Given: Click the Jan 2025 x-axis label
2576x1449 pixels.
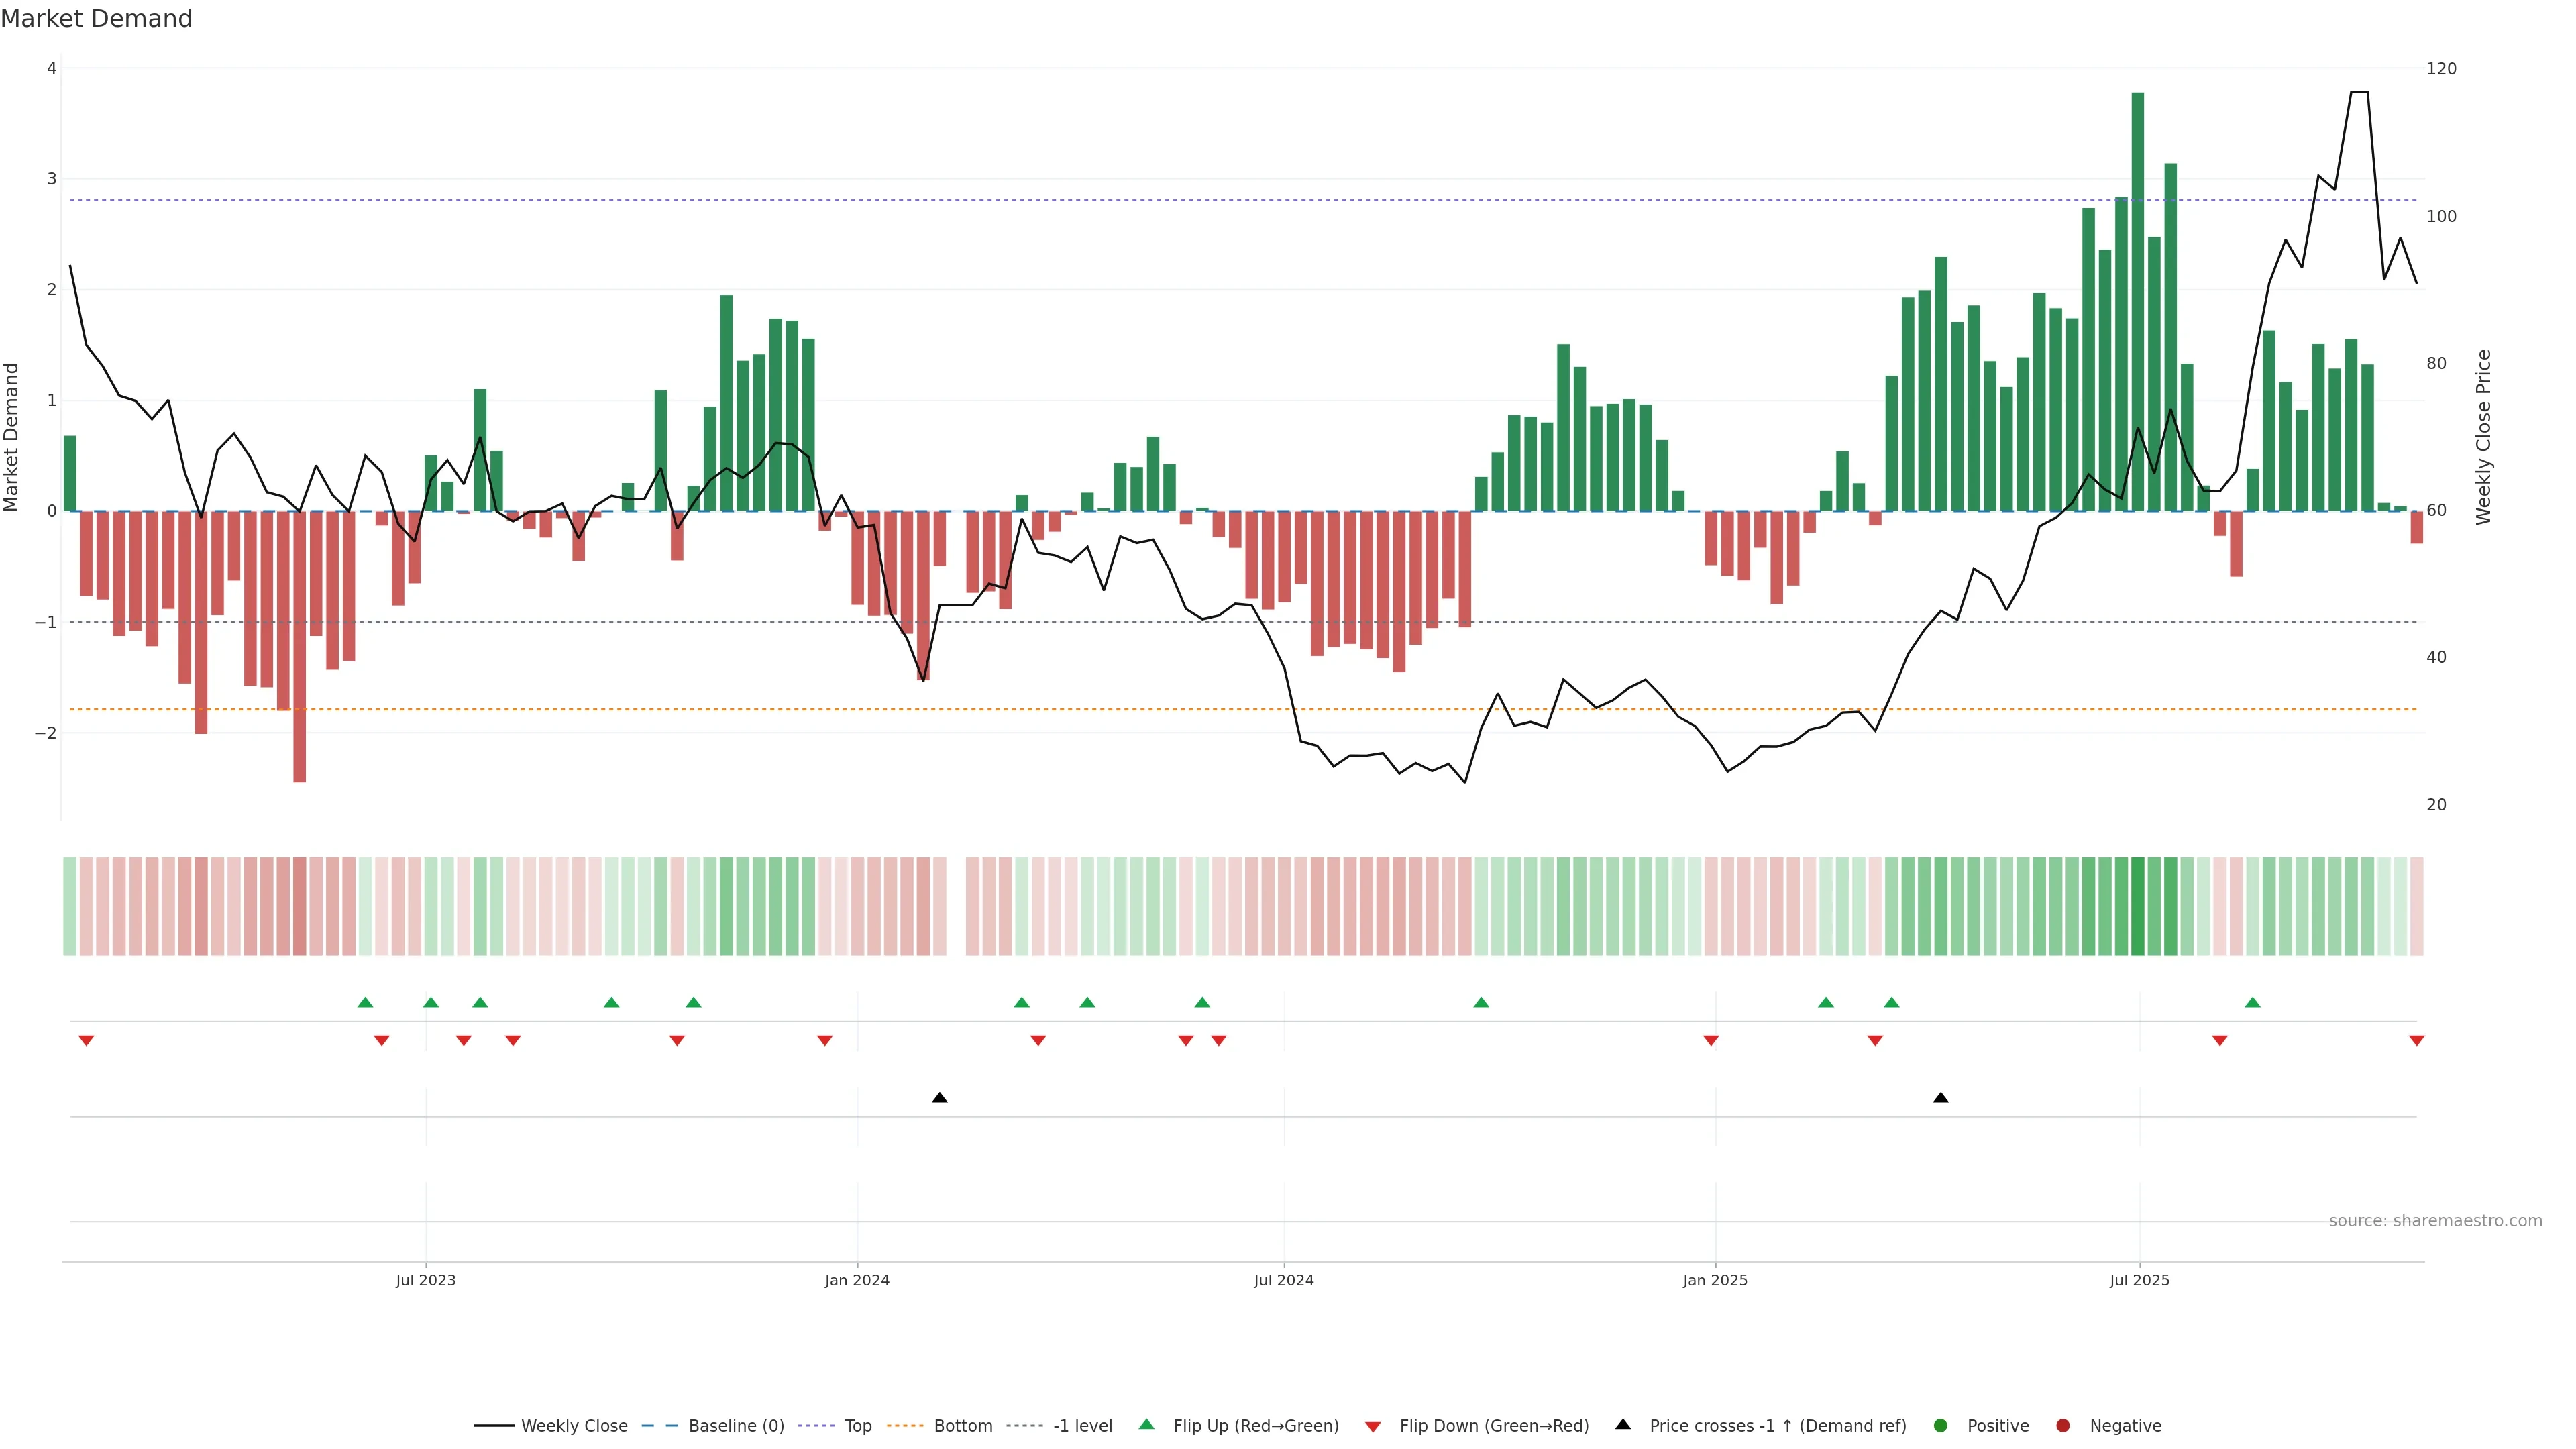Looking at the screenshot, I should (x=1715, y=1280).
